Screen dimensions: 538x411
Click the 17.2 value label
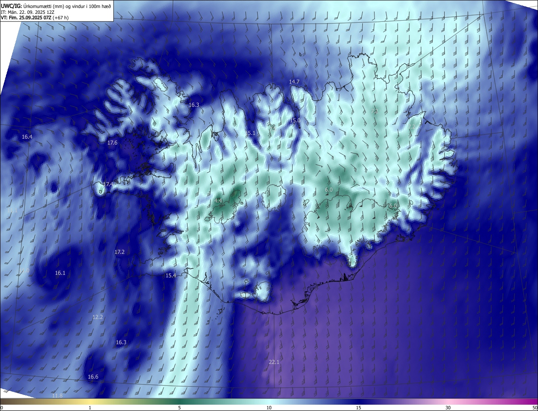pos(119,252)
